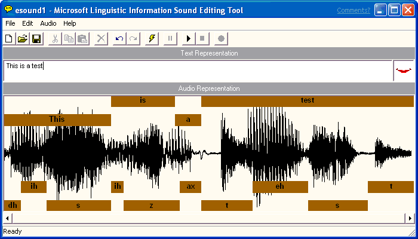Open the Audio menu
This screenshot has width=418, height=239.
pyautogui.click(x=48, y=23)
